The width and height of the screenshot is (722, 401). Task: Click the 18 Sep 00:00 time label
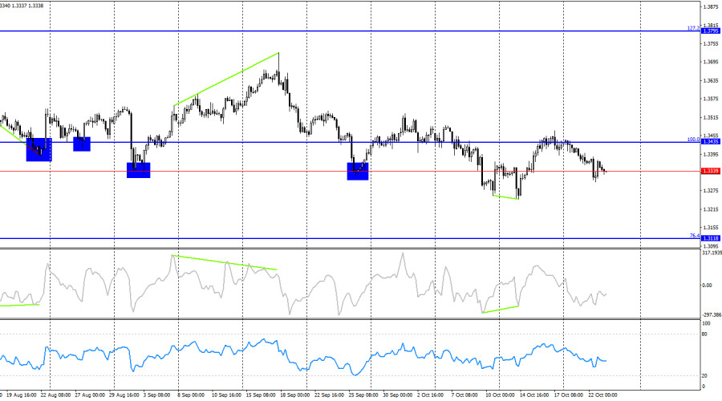pyautogui.click(x=295, y=395)
